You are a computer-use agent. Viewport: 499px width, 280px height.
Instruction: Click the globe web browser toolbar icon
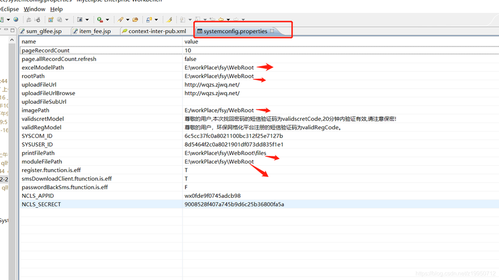[16, 20]
